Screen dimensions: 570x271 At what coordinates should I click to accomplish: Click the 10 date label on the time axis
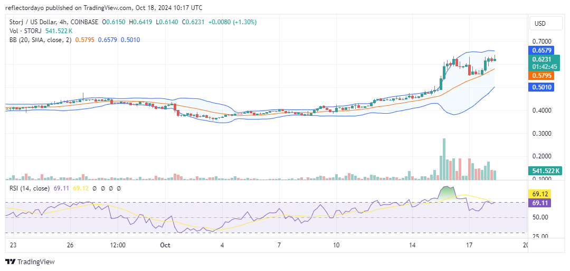point(336,245)
